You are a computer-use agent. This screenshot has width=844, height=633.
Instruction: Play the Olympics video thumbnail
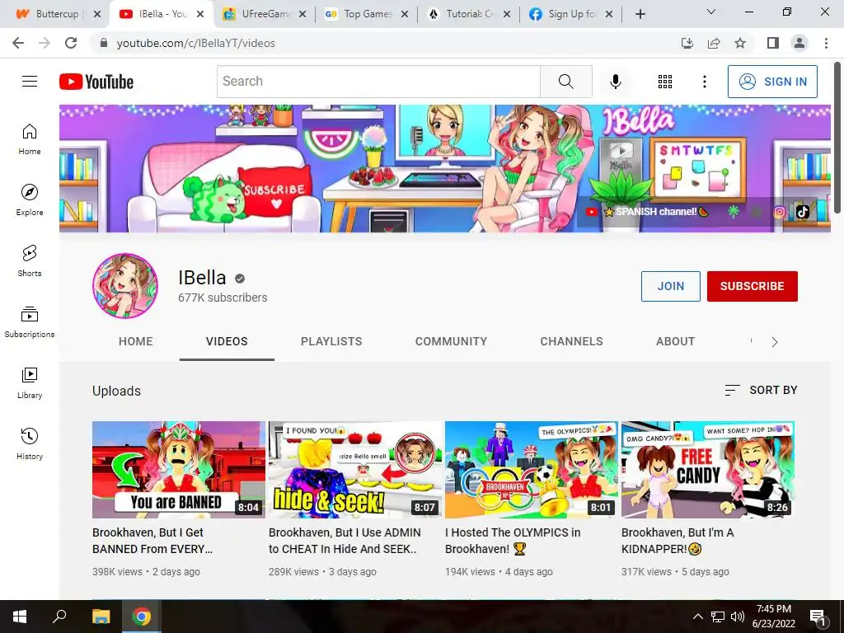(532, 470)
